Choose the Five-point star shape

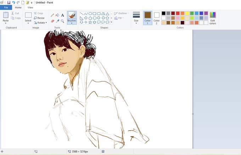coord(90,22)
